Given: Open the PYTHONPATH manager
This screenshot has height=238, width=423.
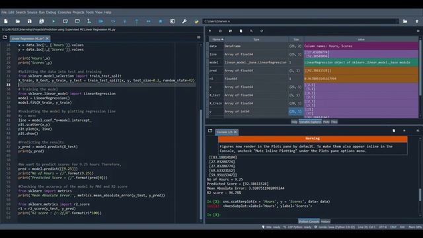Looking at the screenshot, I should (196, 21).
